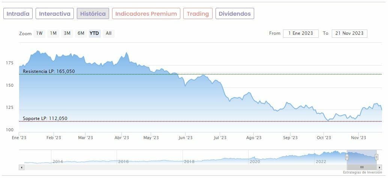This screenshot has width=388, height=178.
Task: Go to the Trading tab
Action: 198,14
